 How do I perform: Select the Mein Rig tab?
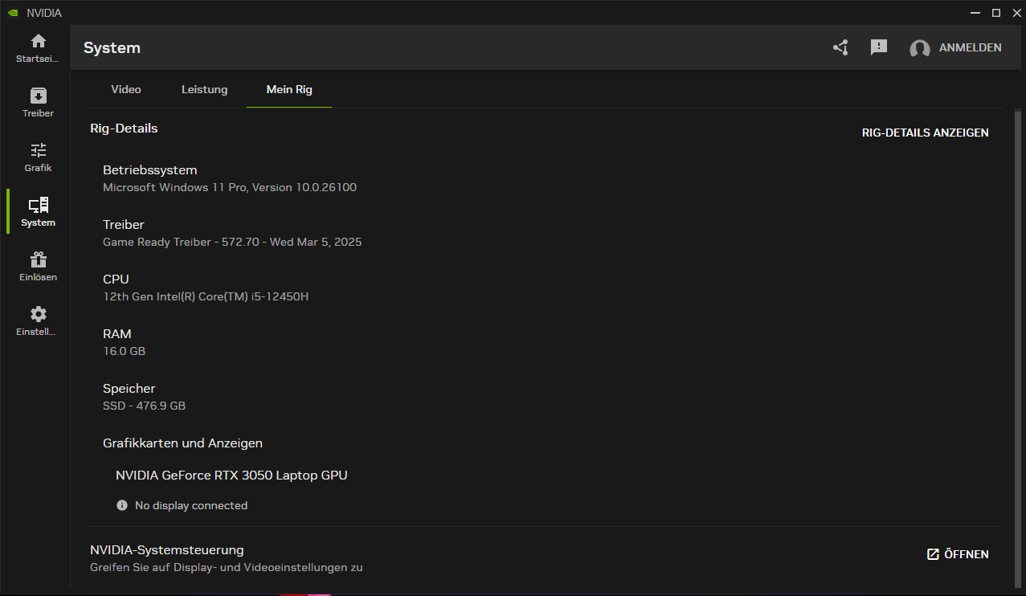289,89
